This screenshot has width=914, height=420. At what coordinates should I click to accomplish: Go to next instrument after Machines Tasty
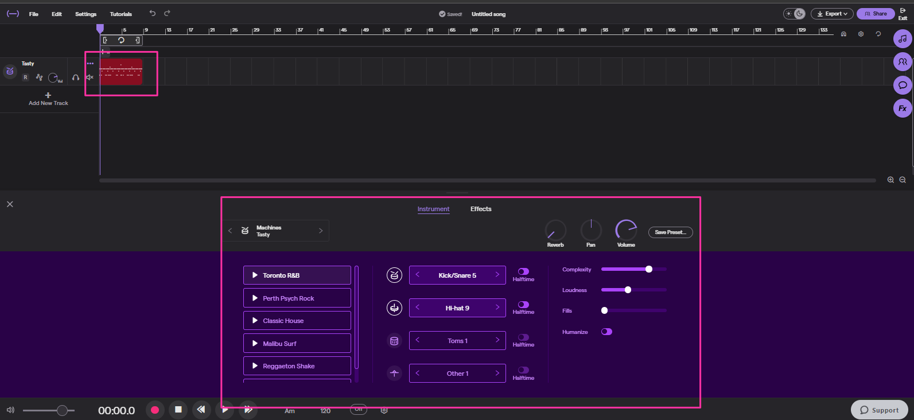point(321,231)
